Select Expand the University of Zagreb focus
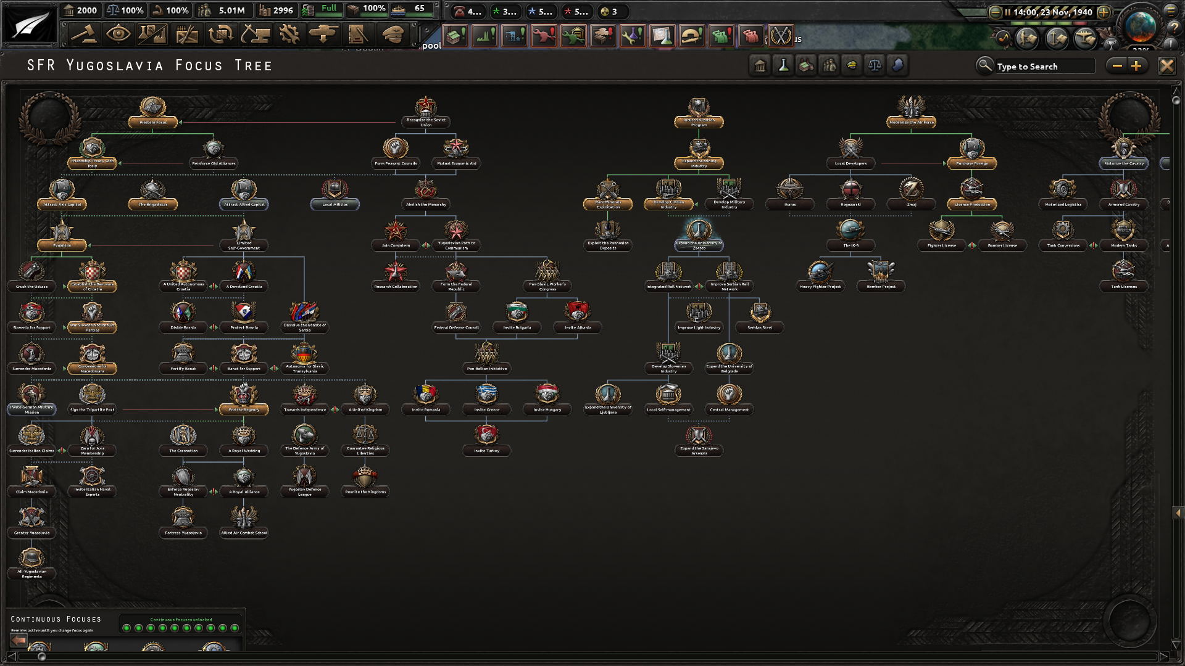1185x666 pixels. [699, 236]
